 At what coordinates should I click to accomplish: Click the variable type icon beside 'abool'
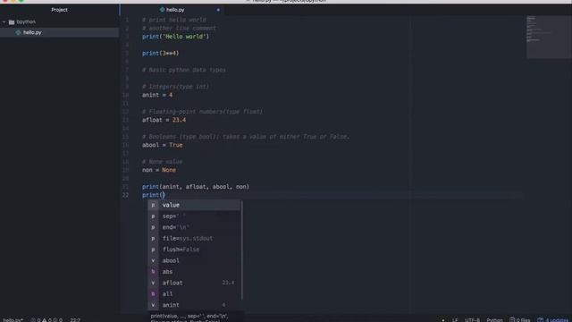click(153, 260)
